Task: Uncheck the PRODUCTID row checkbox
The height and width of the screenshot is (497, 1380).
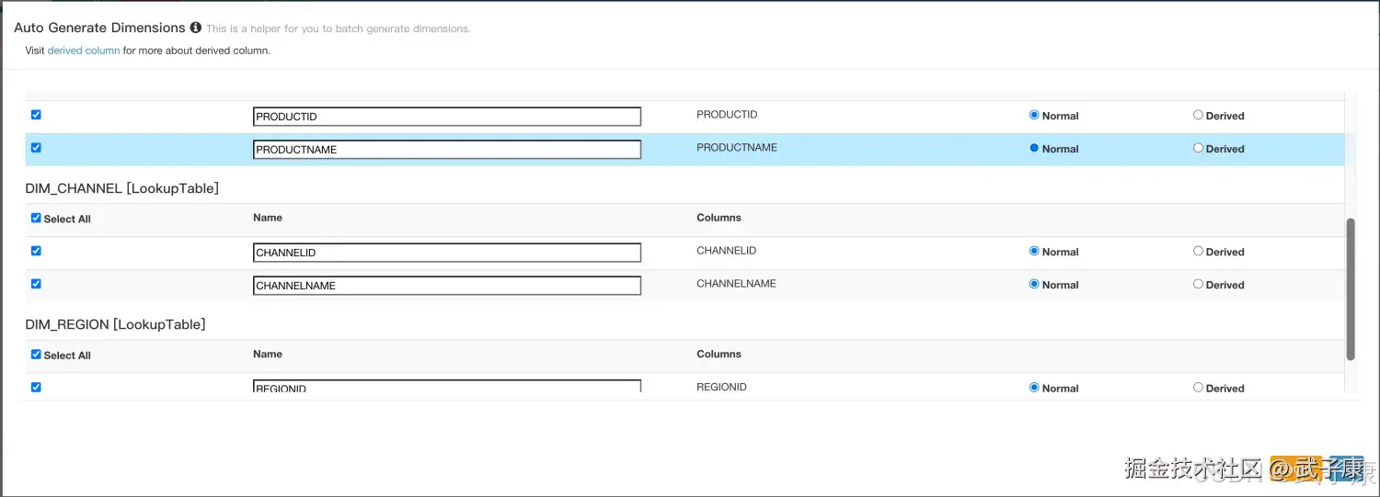Action: tap(36, 115)
